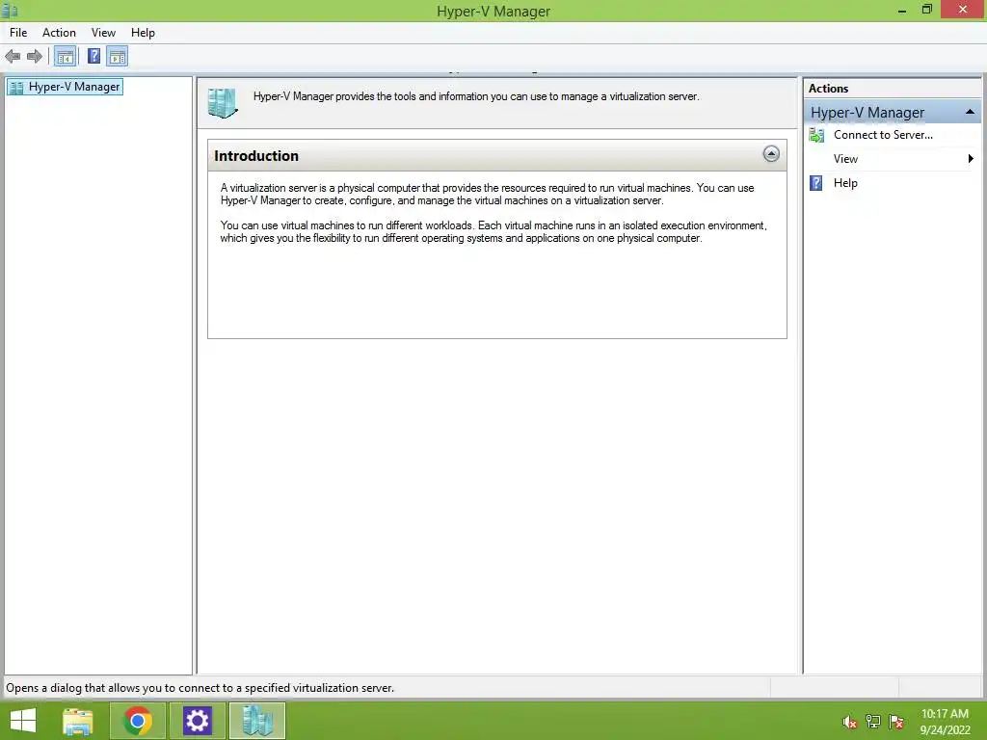
Task: Open the Help menu in menu bar
Action: coord(143,33)
